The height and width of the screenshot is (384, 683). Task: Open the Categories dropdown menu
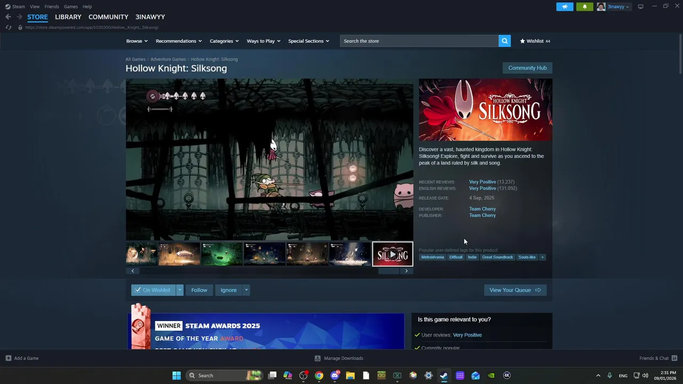coord(224,41)
